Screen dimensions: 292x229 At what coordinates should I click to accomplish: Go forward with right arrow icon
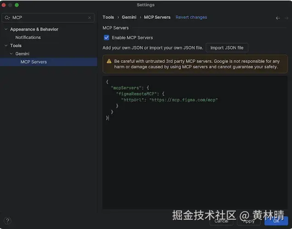(286, 18)
